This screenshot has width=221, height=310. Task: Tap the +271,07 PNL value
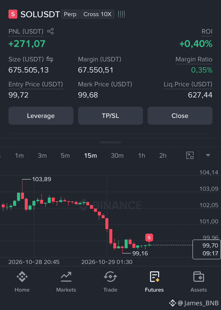(27, 44)
